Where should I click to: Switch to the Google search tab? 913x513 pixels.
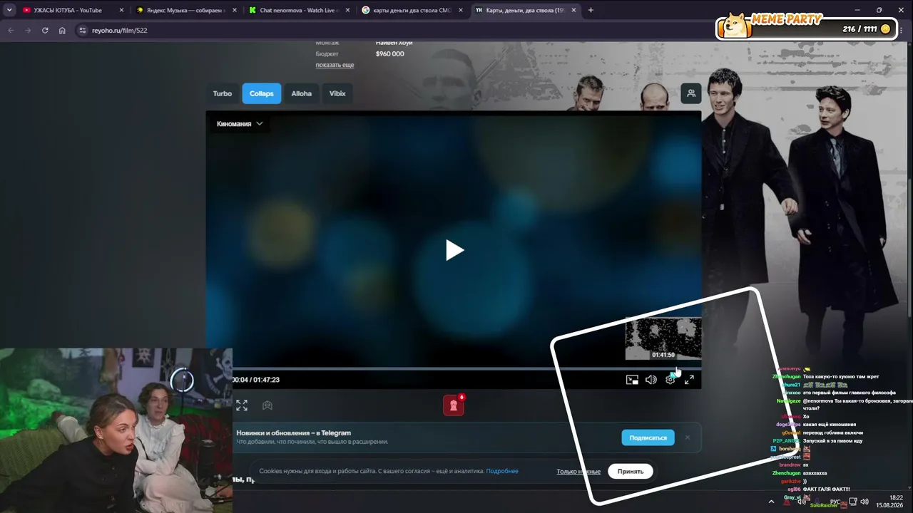tap(412, 10)
